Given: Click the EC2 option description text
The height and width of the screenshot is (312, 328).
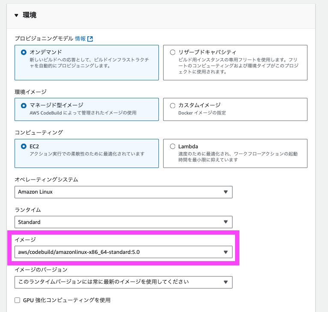Looking at the screenshot, I should pos(87,154).
